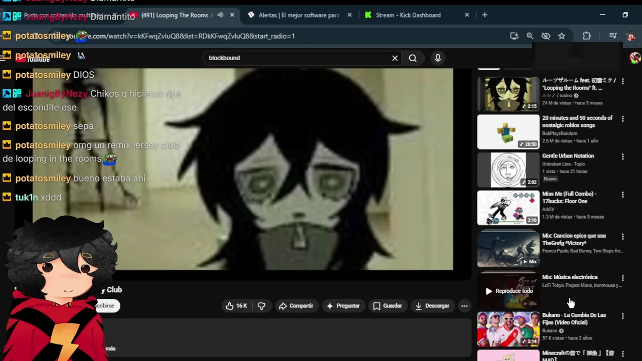Click AdriiV channel name

548,209
